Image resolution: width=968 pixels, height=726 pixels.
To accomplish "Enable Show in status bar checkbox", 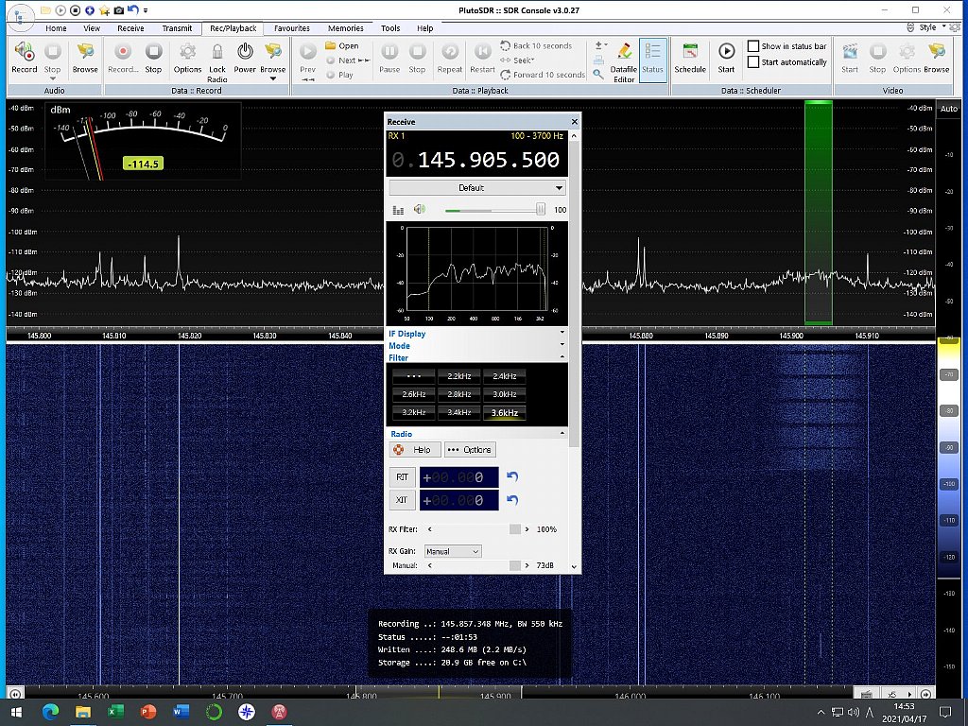I will tap(753, 46).
